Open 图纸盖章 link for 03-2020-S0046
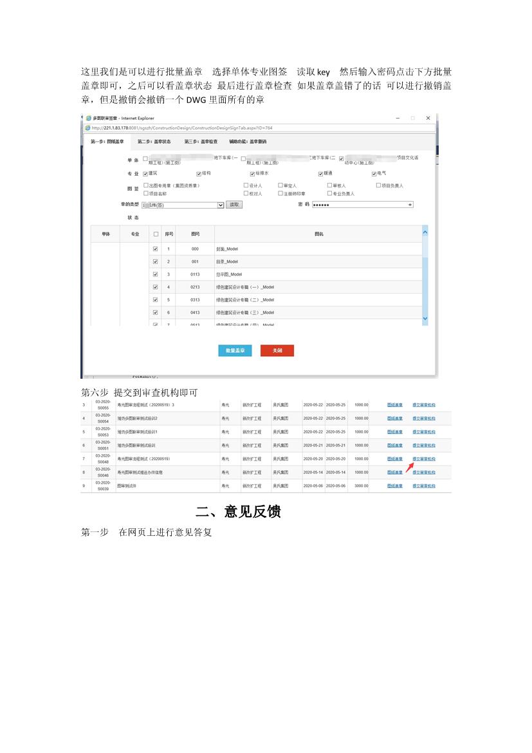 pyautogui.click(x=395, y=472)
